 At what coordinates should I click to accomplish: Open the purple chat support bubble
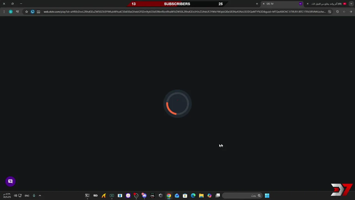(x=10, y=181)
